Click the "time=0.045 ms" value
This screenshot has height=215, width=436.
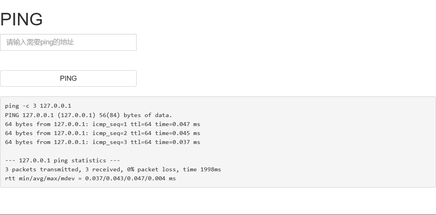tap(178, 133)
